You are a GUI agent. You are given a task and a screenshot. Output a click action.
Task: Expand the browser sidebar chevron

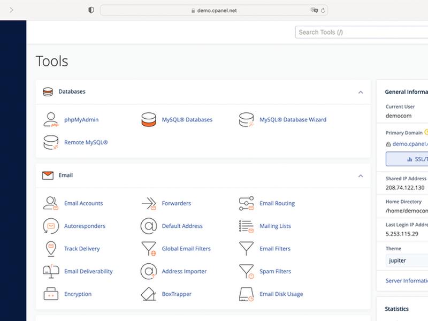click(x=11, y=10)
